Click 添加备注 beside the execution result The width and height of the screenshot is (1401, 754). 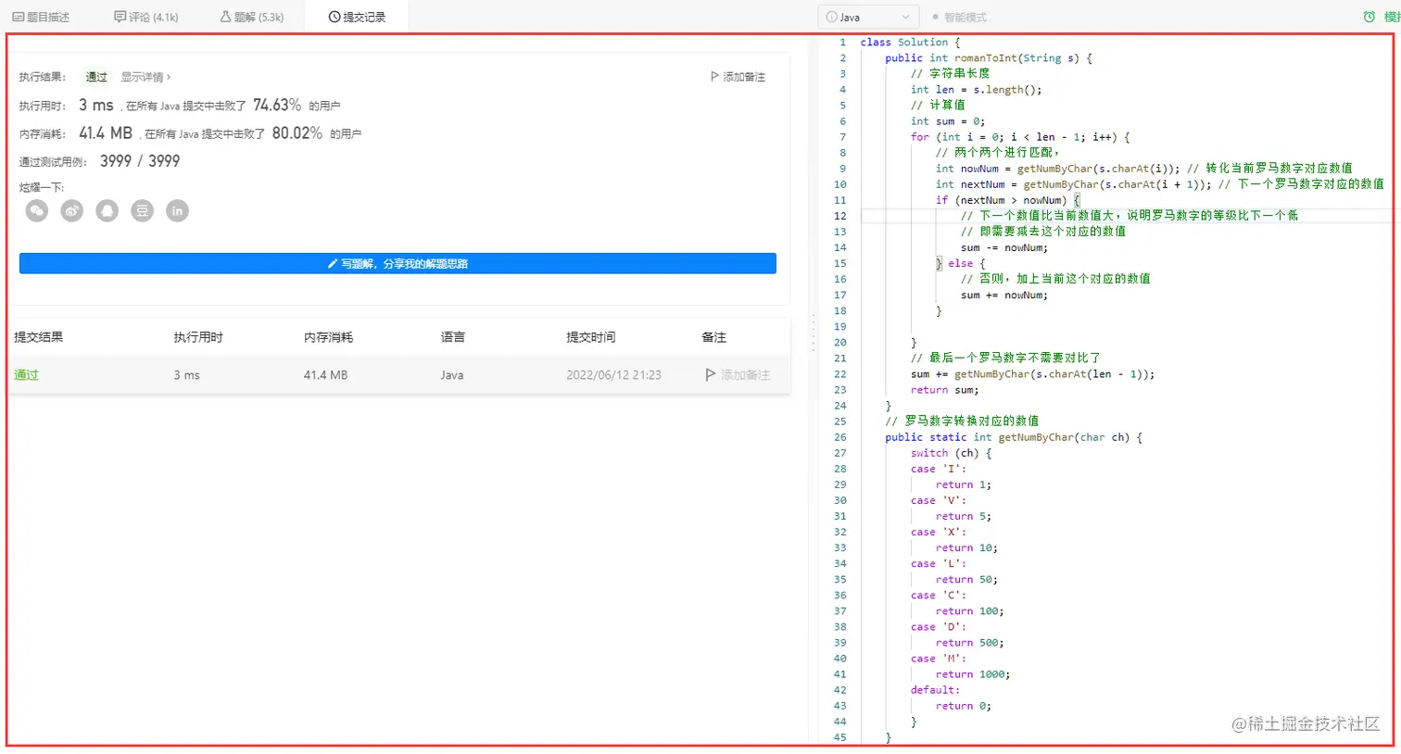tap(738, 77)
